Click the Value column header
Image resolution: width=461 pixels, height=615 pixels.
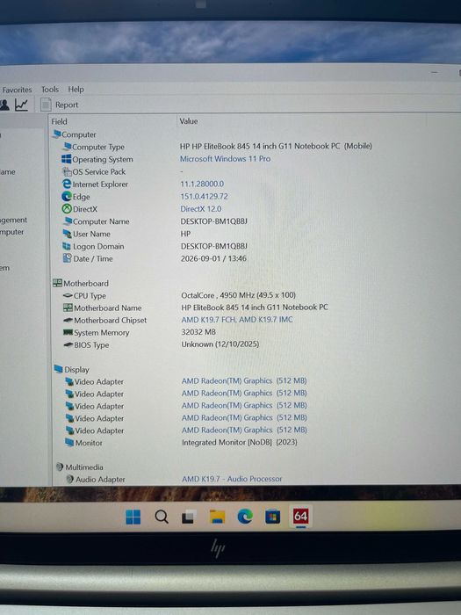pyautogui.click(x=189, y=121)
